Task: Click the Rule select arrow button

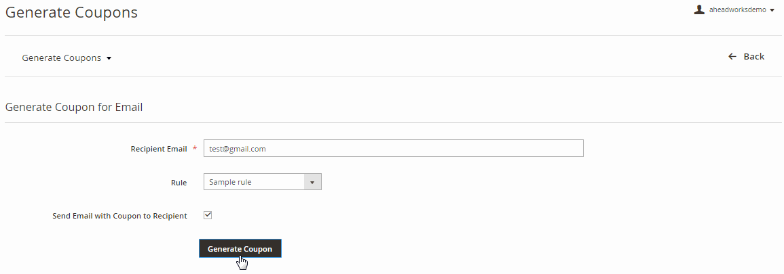Action: pyautogui.click(x=312, y=182)
